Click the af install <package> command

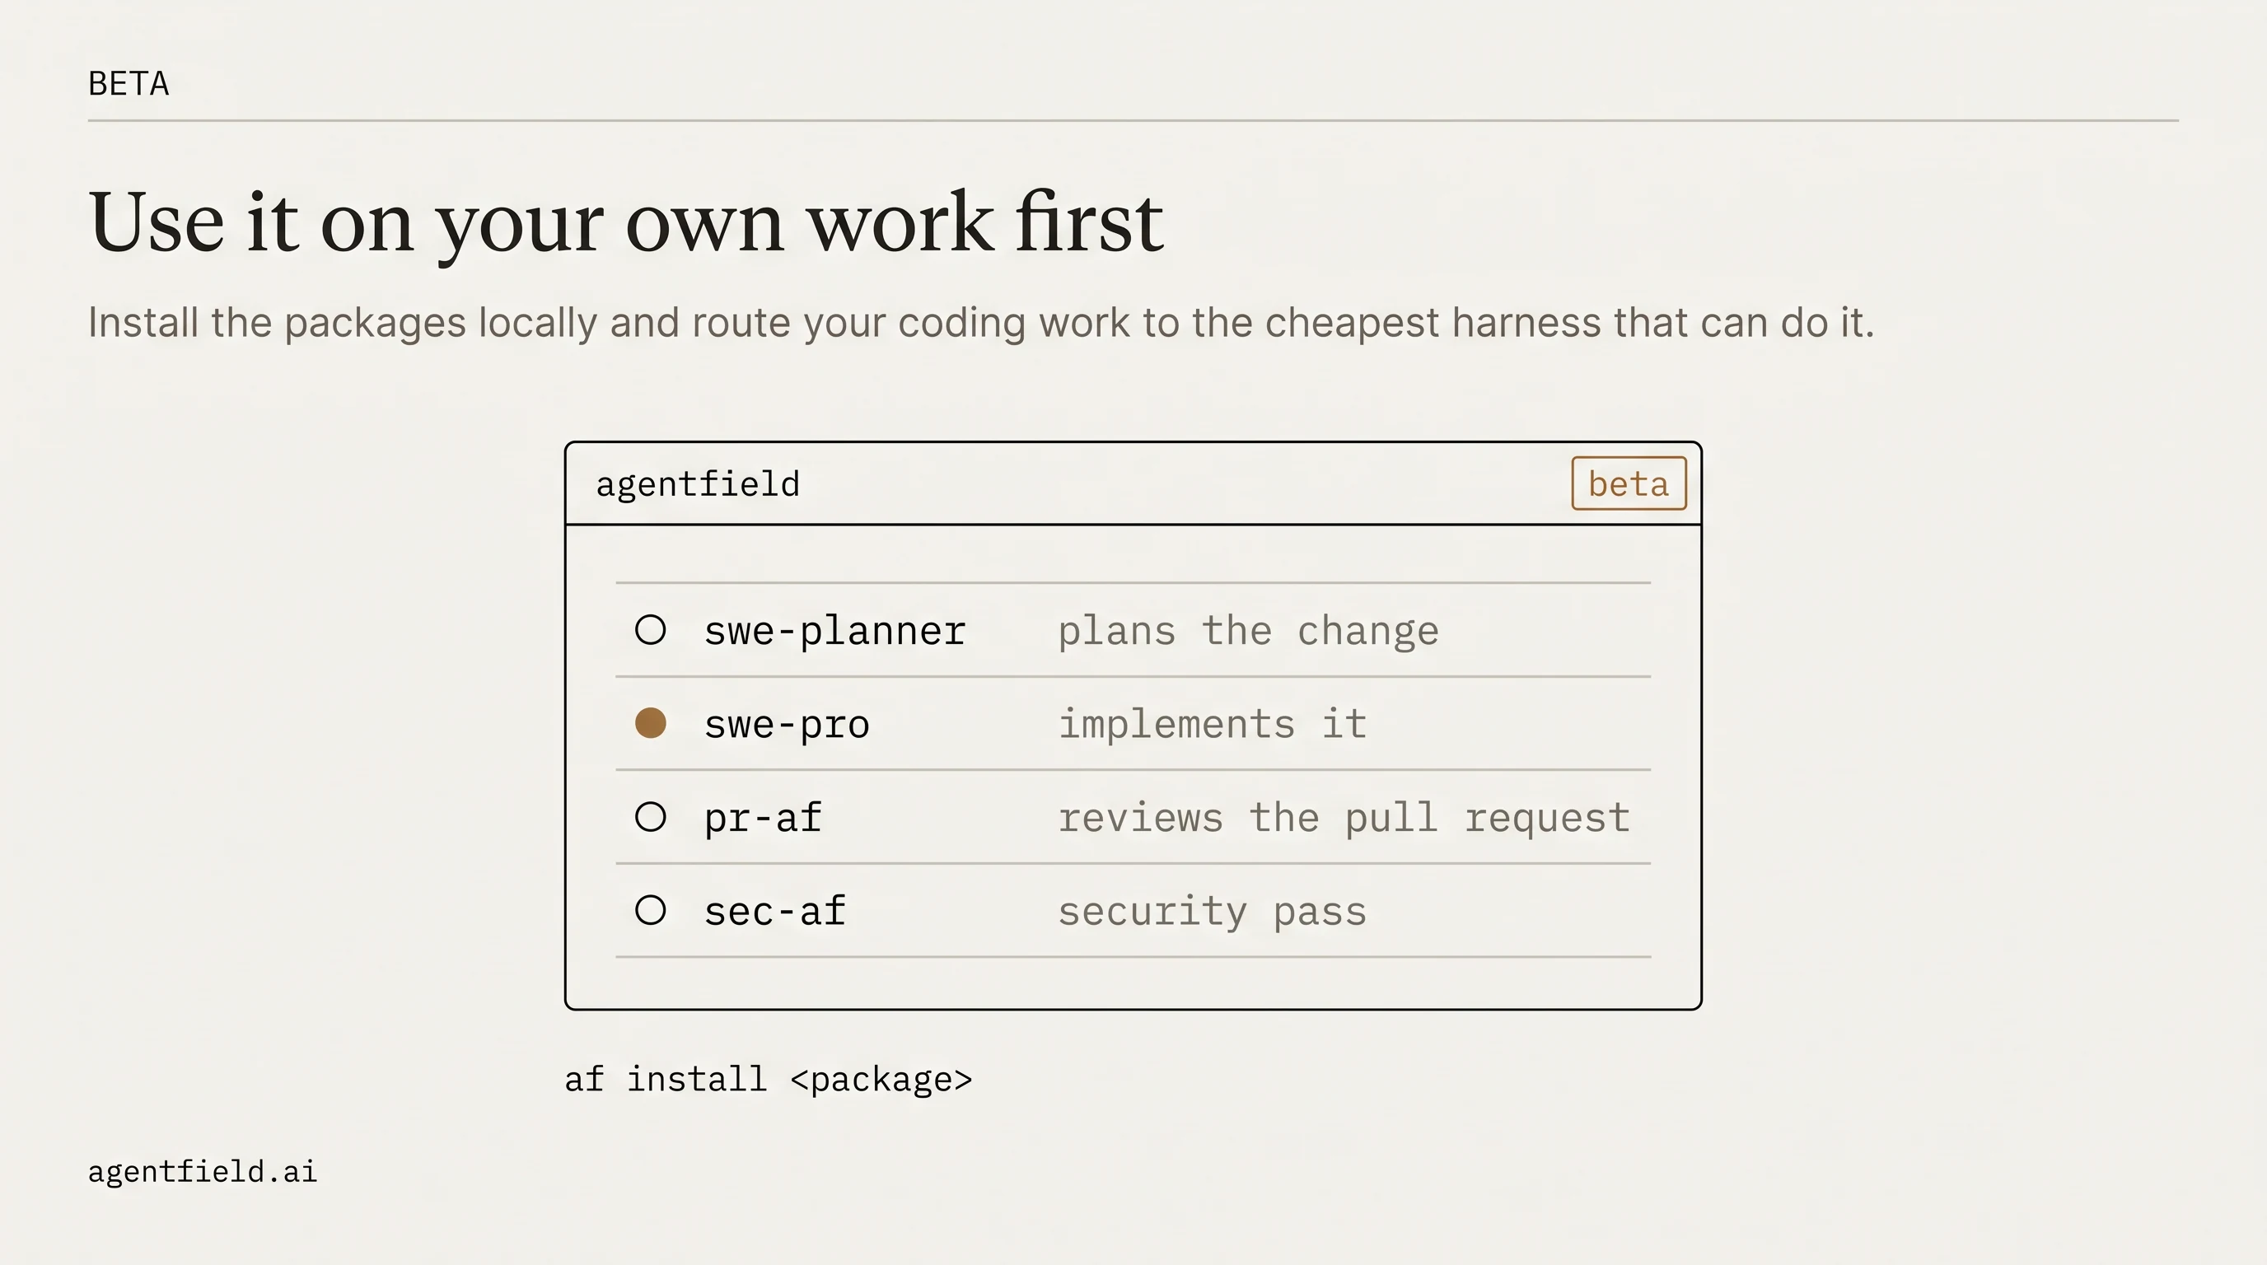coord(769,1080)
